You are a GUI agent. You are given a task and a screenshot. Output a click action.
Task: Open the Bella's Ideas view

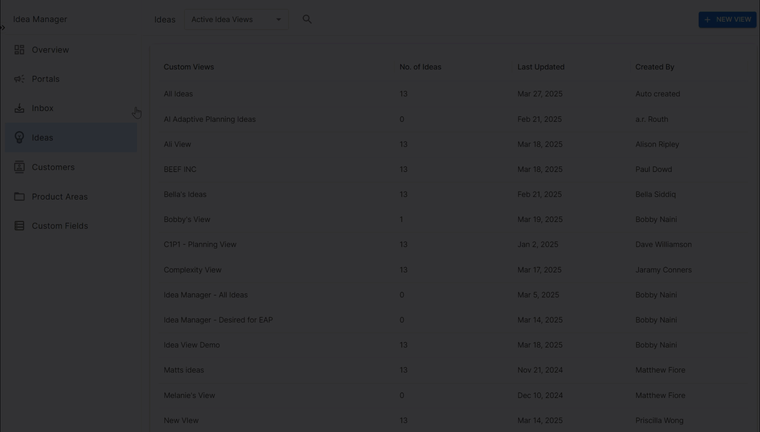185,194
